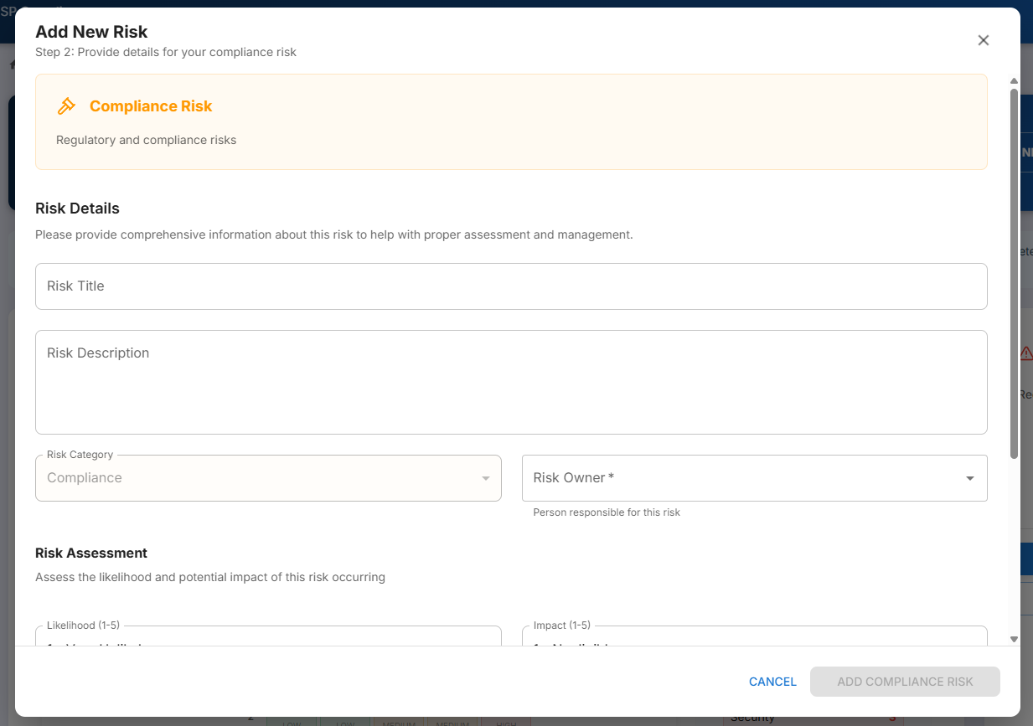This screenshot has width=1033, height=726.
Task: Focus the Risk Title text field
Action: 511,286
